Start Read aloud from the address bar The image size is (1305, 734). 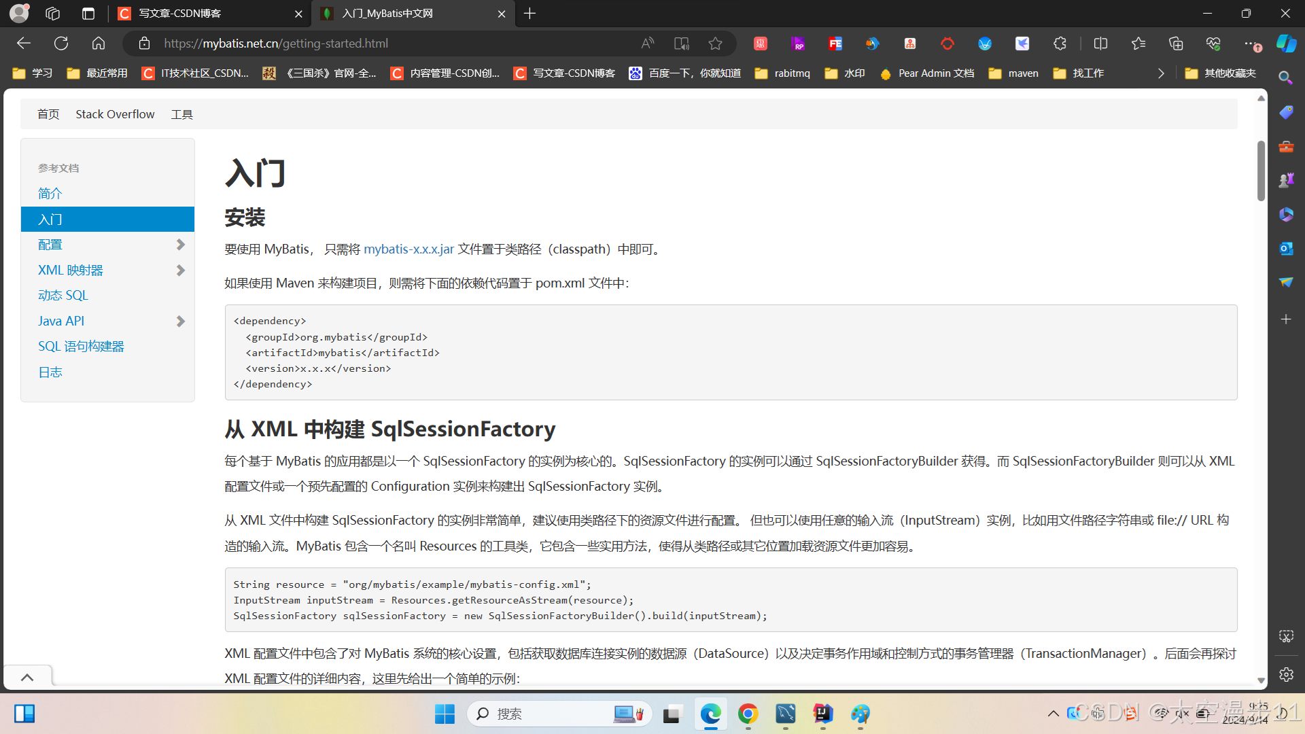click(x=647, y=43)
